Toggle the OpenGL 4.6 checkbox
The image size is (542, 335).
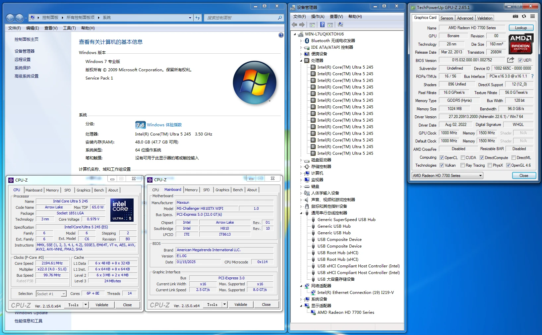pos(508,165)
